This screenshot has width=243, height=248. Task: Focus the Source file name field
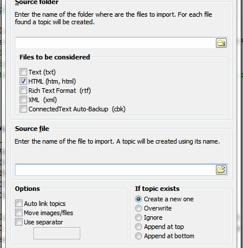[115, 170]
